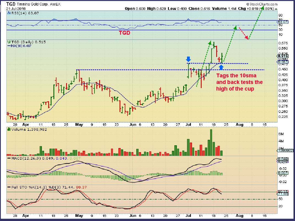The width and height of the screenshot is (295, 221).
Task: Click the 0.487 moving average tag on price axis
Action: [x=283, y=62]
